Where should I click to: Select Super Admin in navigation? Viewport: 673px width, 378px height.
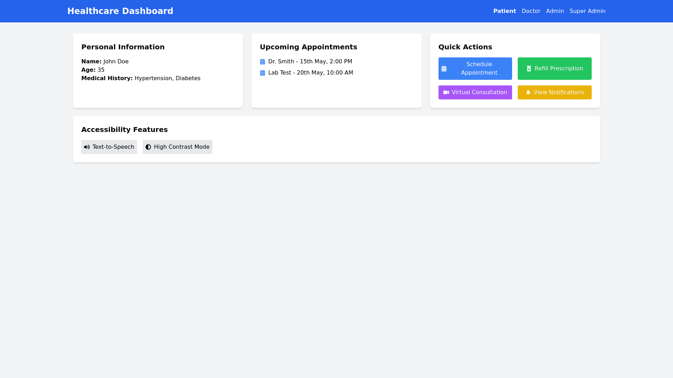(x=587, y=11)
